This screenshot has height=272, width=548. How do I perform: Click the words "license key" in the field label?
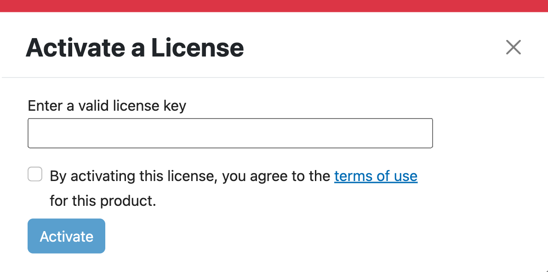(x=149, y=106)
